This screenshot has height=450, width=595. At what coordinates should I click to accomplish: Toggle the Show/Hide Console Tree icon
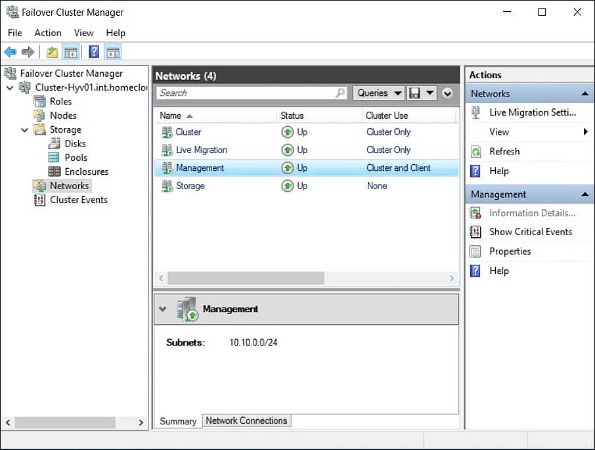[x=71, y=52]
